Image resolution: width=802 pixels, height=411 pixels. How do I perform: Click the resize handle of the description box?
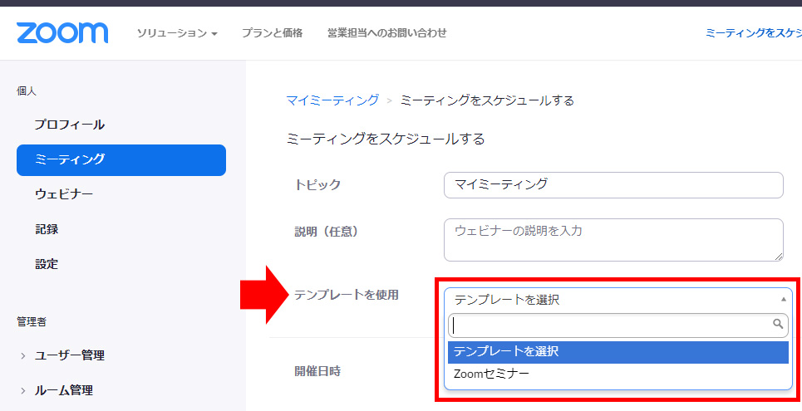[x=779, y=257]
